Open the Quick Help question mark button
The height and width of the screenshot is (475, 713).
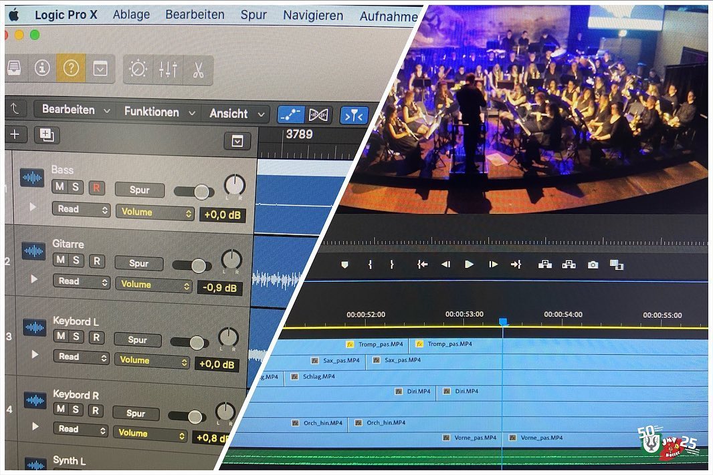pyautogui.click(x=71, y=68)
